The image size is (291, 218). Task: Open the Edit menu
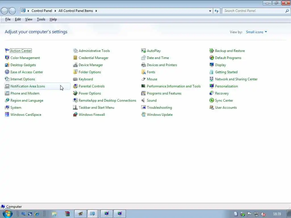(x=18, y=19)
